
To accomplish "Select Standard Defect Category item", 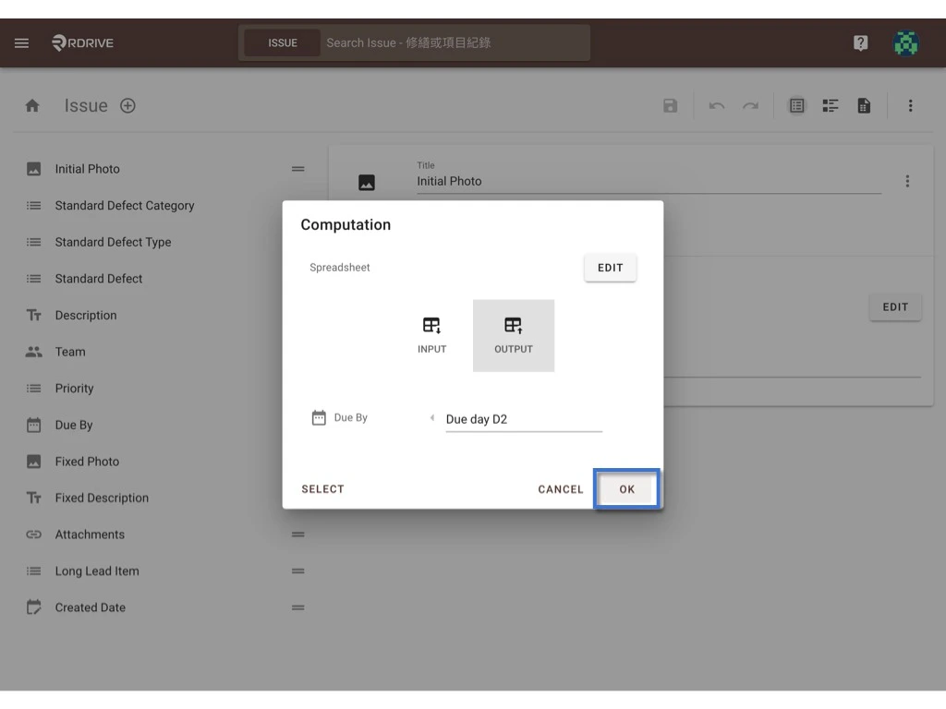I will click(125, 206).
